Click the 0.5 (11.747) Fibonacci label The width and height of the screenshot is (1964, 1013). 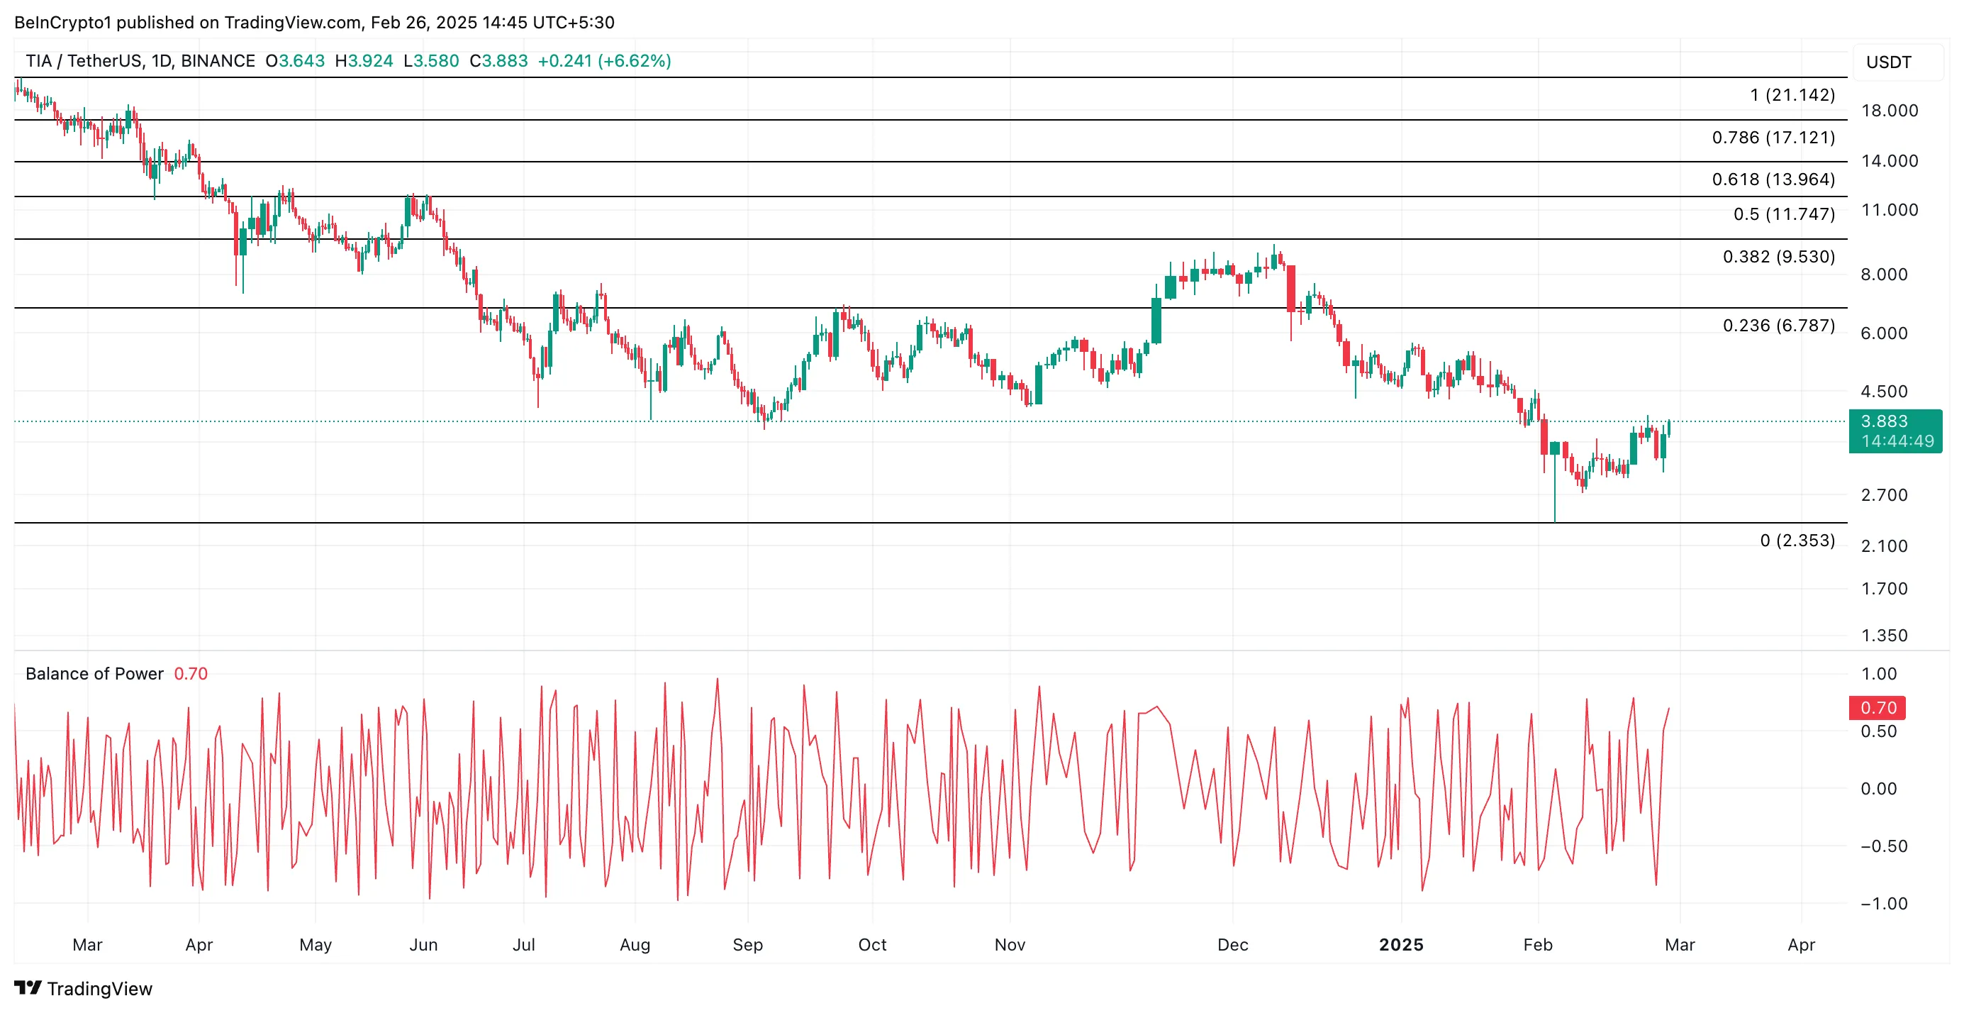1783,214
